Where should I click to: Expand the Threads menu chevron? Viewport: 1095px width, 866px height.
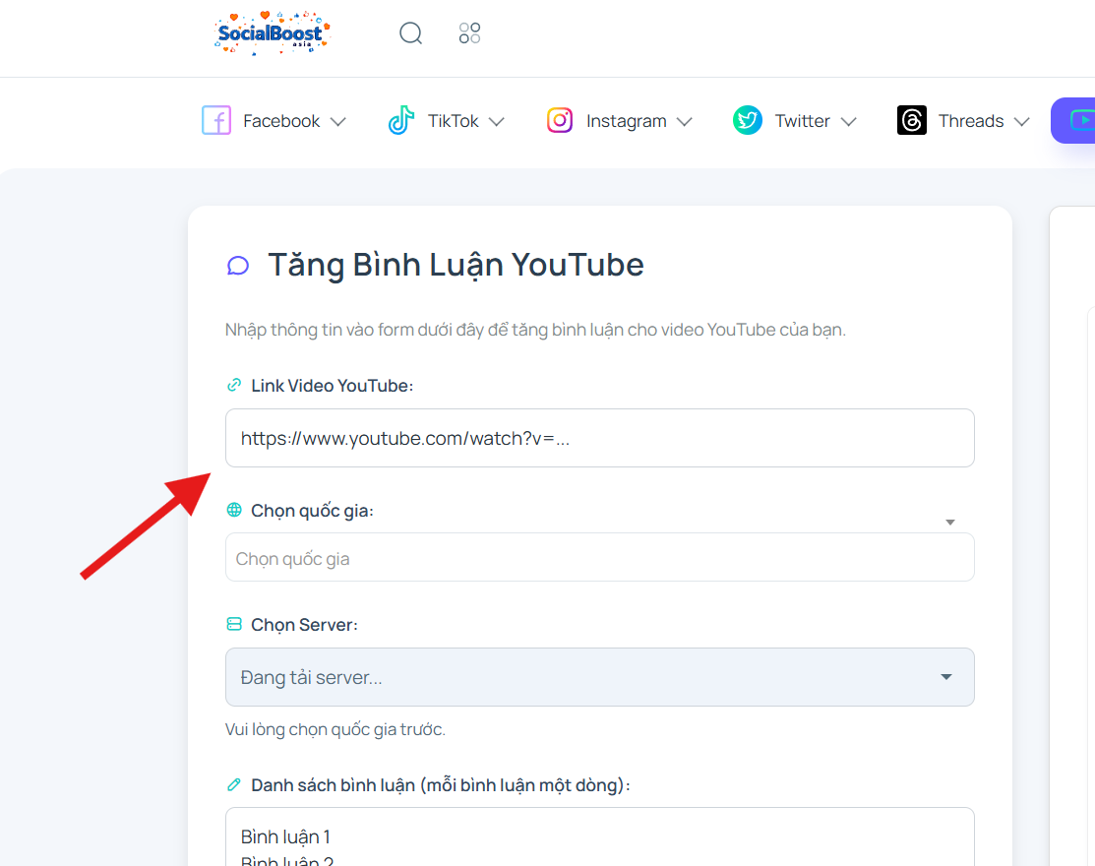pyautogui.click(x=1021, y=121)
